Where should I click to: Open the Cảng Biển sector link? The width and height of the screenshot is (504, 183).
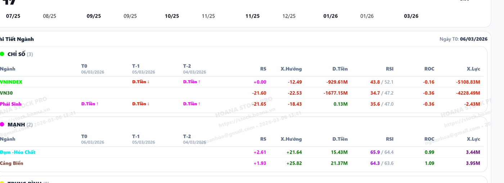point(12,163)
